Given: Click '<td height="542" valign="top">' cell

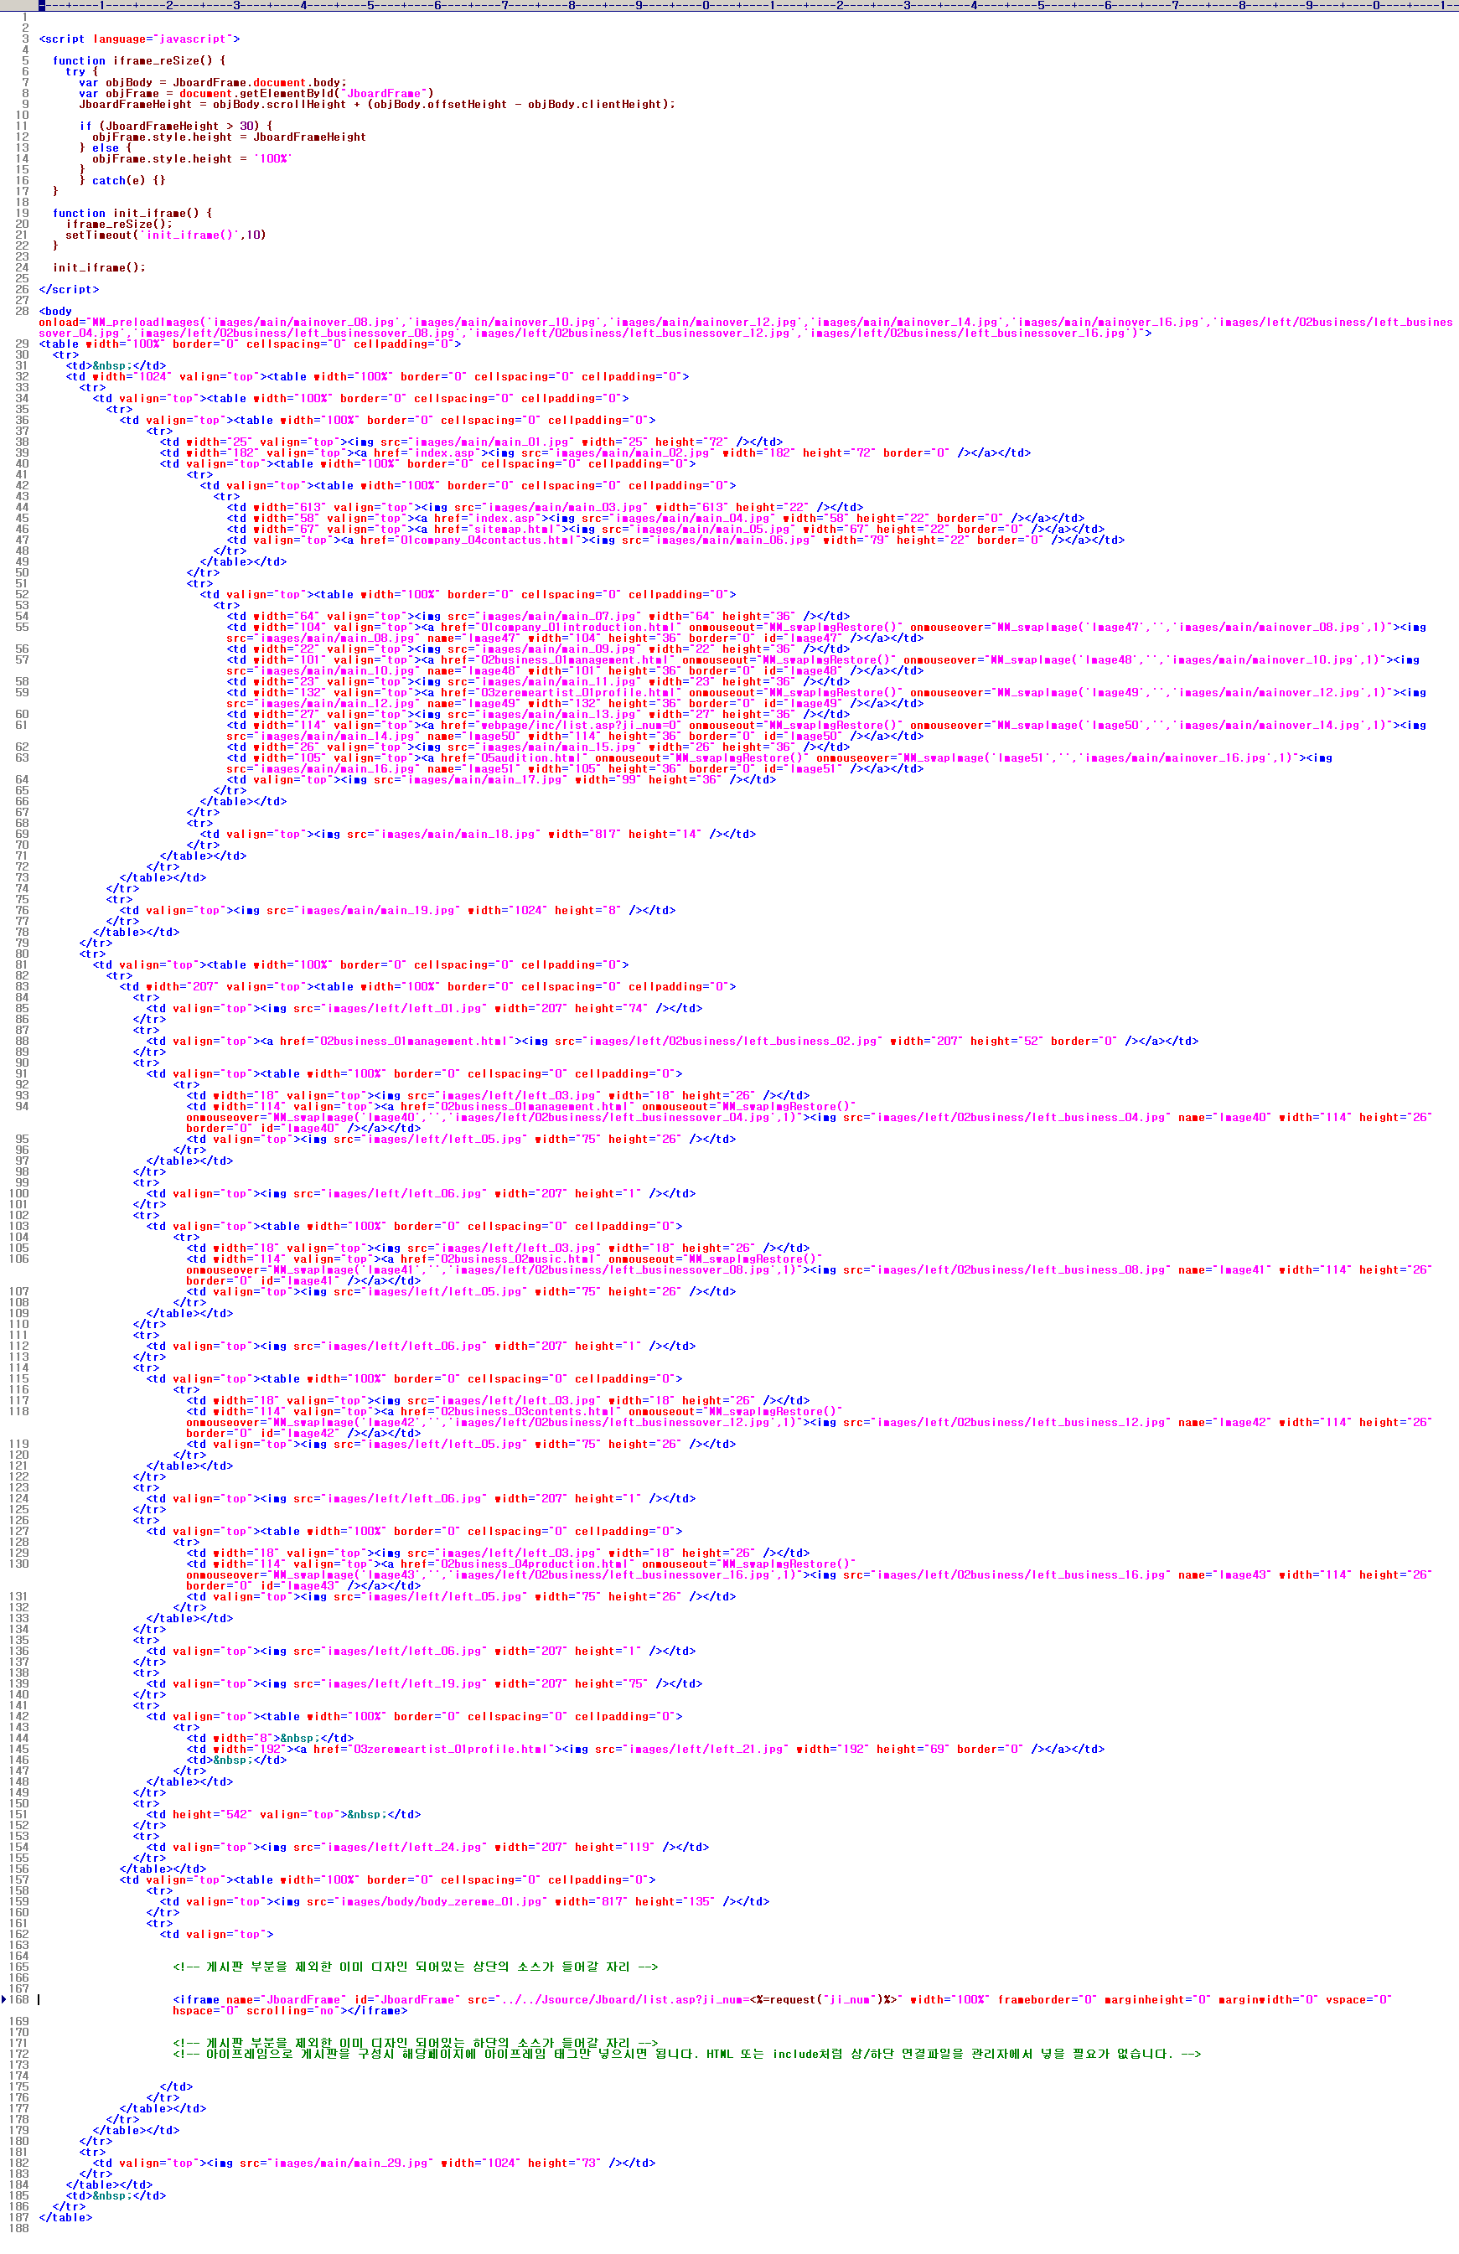Looking at the screenshot, I should (x=246, y=1815).
